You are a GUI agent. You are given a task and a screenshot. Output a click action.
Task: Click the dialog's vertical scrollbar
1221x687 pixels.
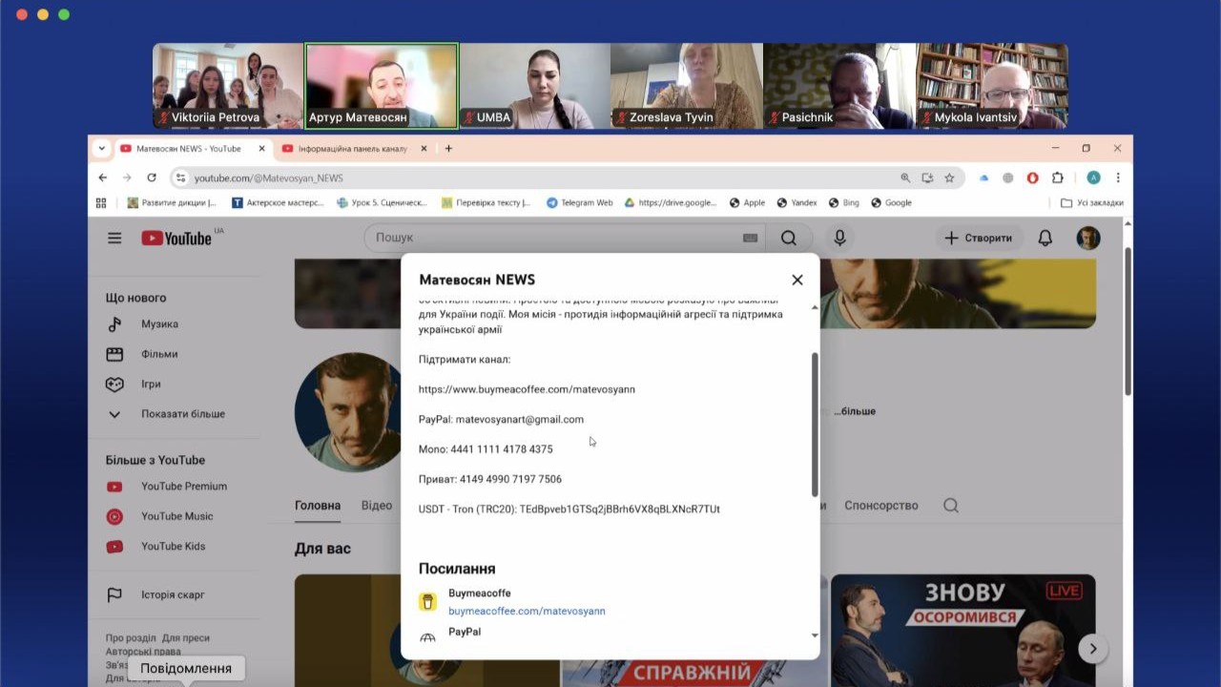[x=815, y=425]
